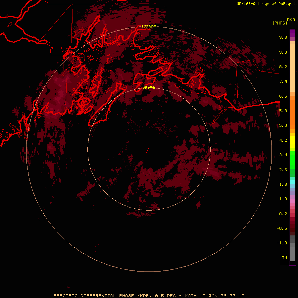
Task: Click the 5.0 scale value
Action: coord(283,125)
